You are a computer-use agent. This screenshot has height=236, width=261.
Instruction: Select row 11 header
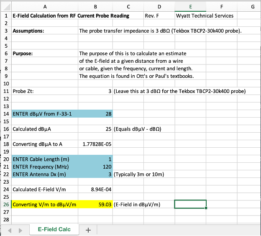pos(6,91)
